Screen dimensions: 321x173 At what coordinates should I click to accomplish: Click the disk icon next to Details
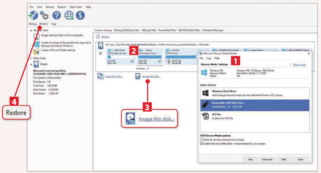tap(36, 64)
